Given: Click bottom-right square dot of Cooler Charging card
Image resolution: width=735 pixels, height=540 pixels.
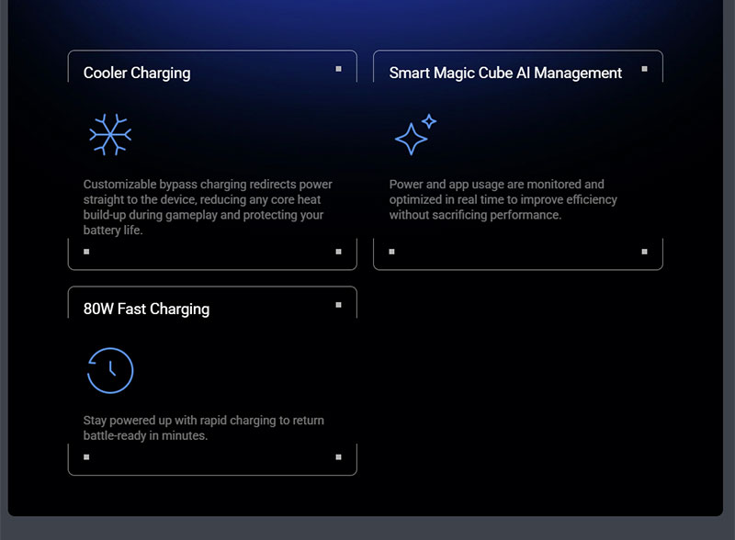Looking at the screenshot, I should click(x=338, y=251).
